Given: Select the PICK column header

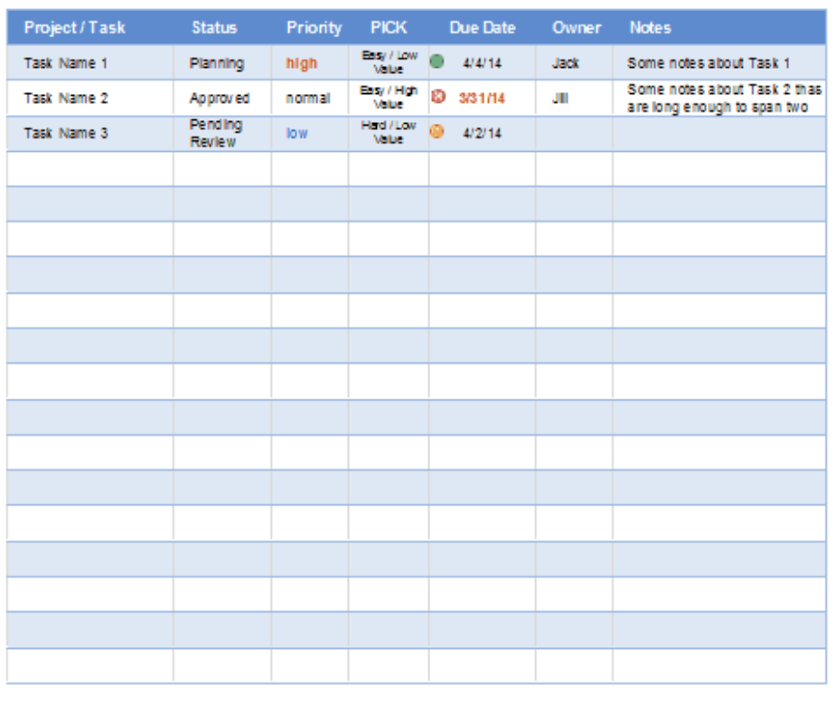Looking at the screenshot, I should pyautogui.click(x=389, y=27).
